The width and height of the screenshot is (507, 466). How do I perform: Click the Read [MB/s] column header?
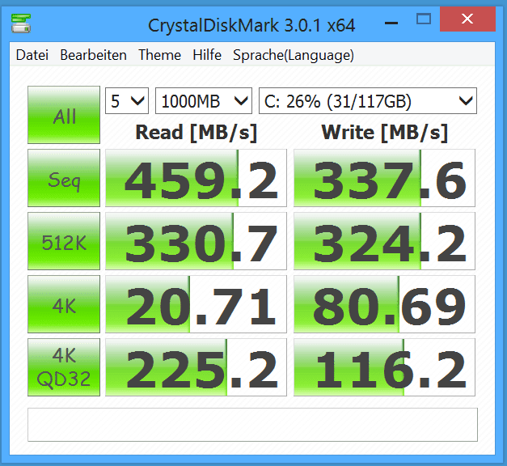[x=196, y=133]
